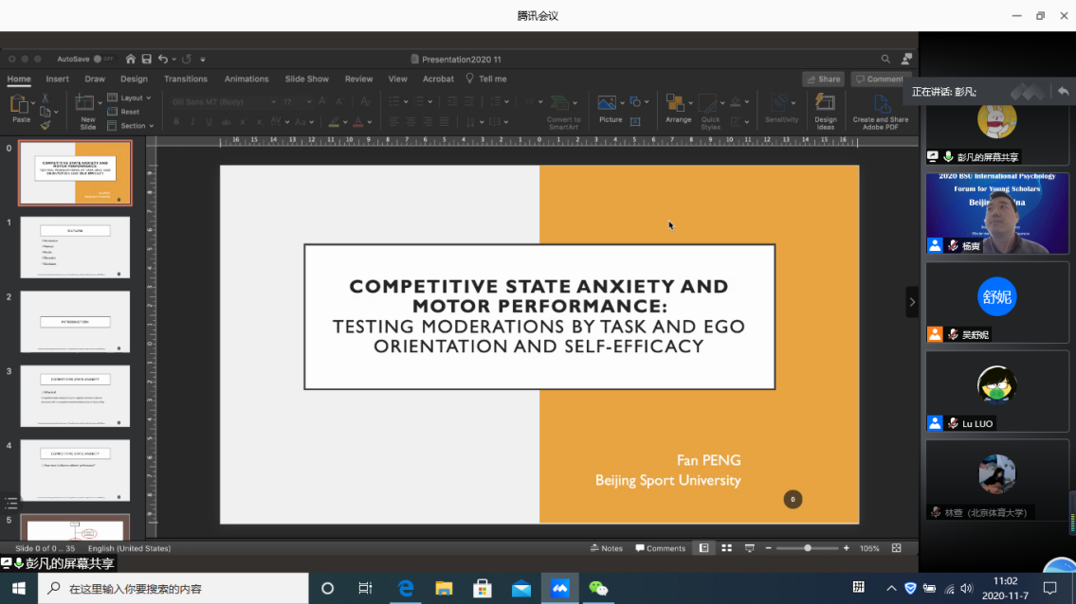Click the zoom slider handle
This screenshot has height=604, width=1076.
click(x=808, y=548)
